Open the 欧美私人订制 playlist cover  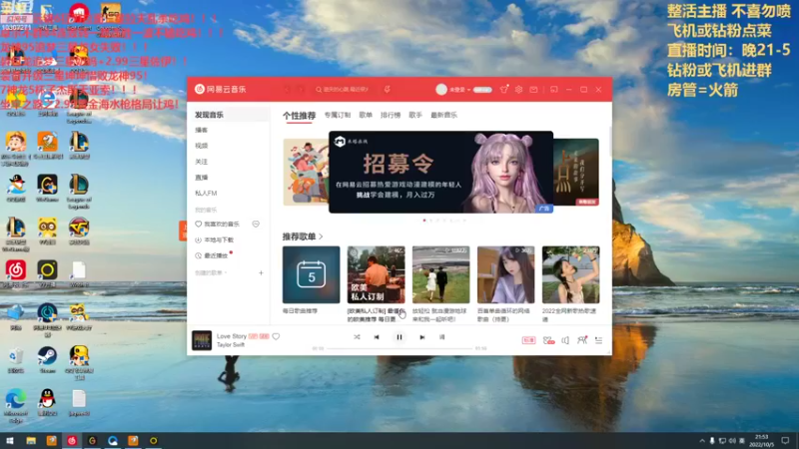[x=377, y=275]
